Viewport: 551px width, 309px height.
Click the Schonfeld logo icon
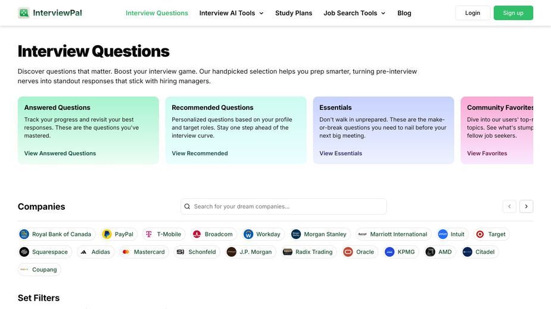pyautogui.click(x=180, y=252)
